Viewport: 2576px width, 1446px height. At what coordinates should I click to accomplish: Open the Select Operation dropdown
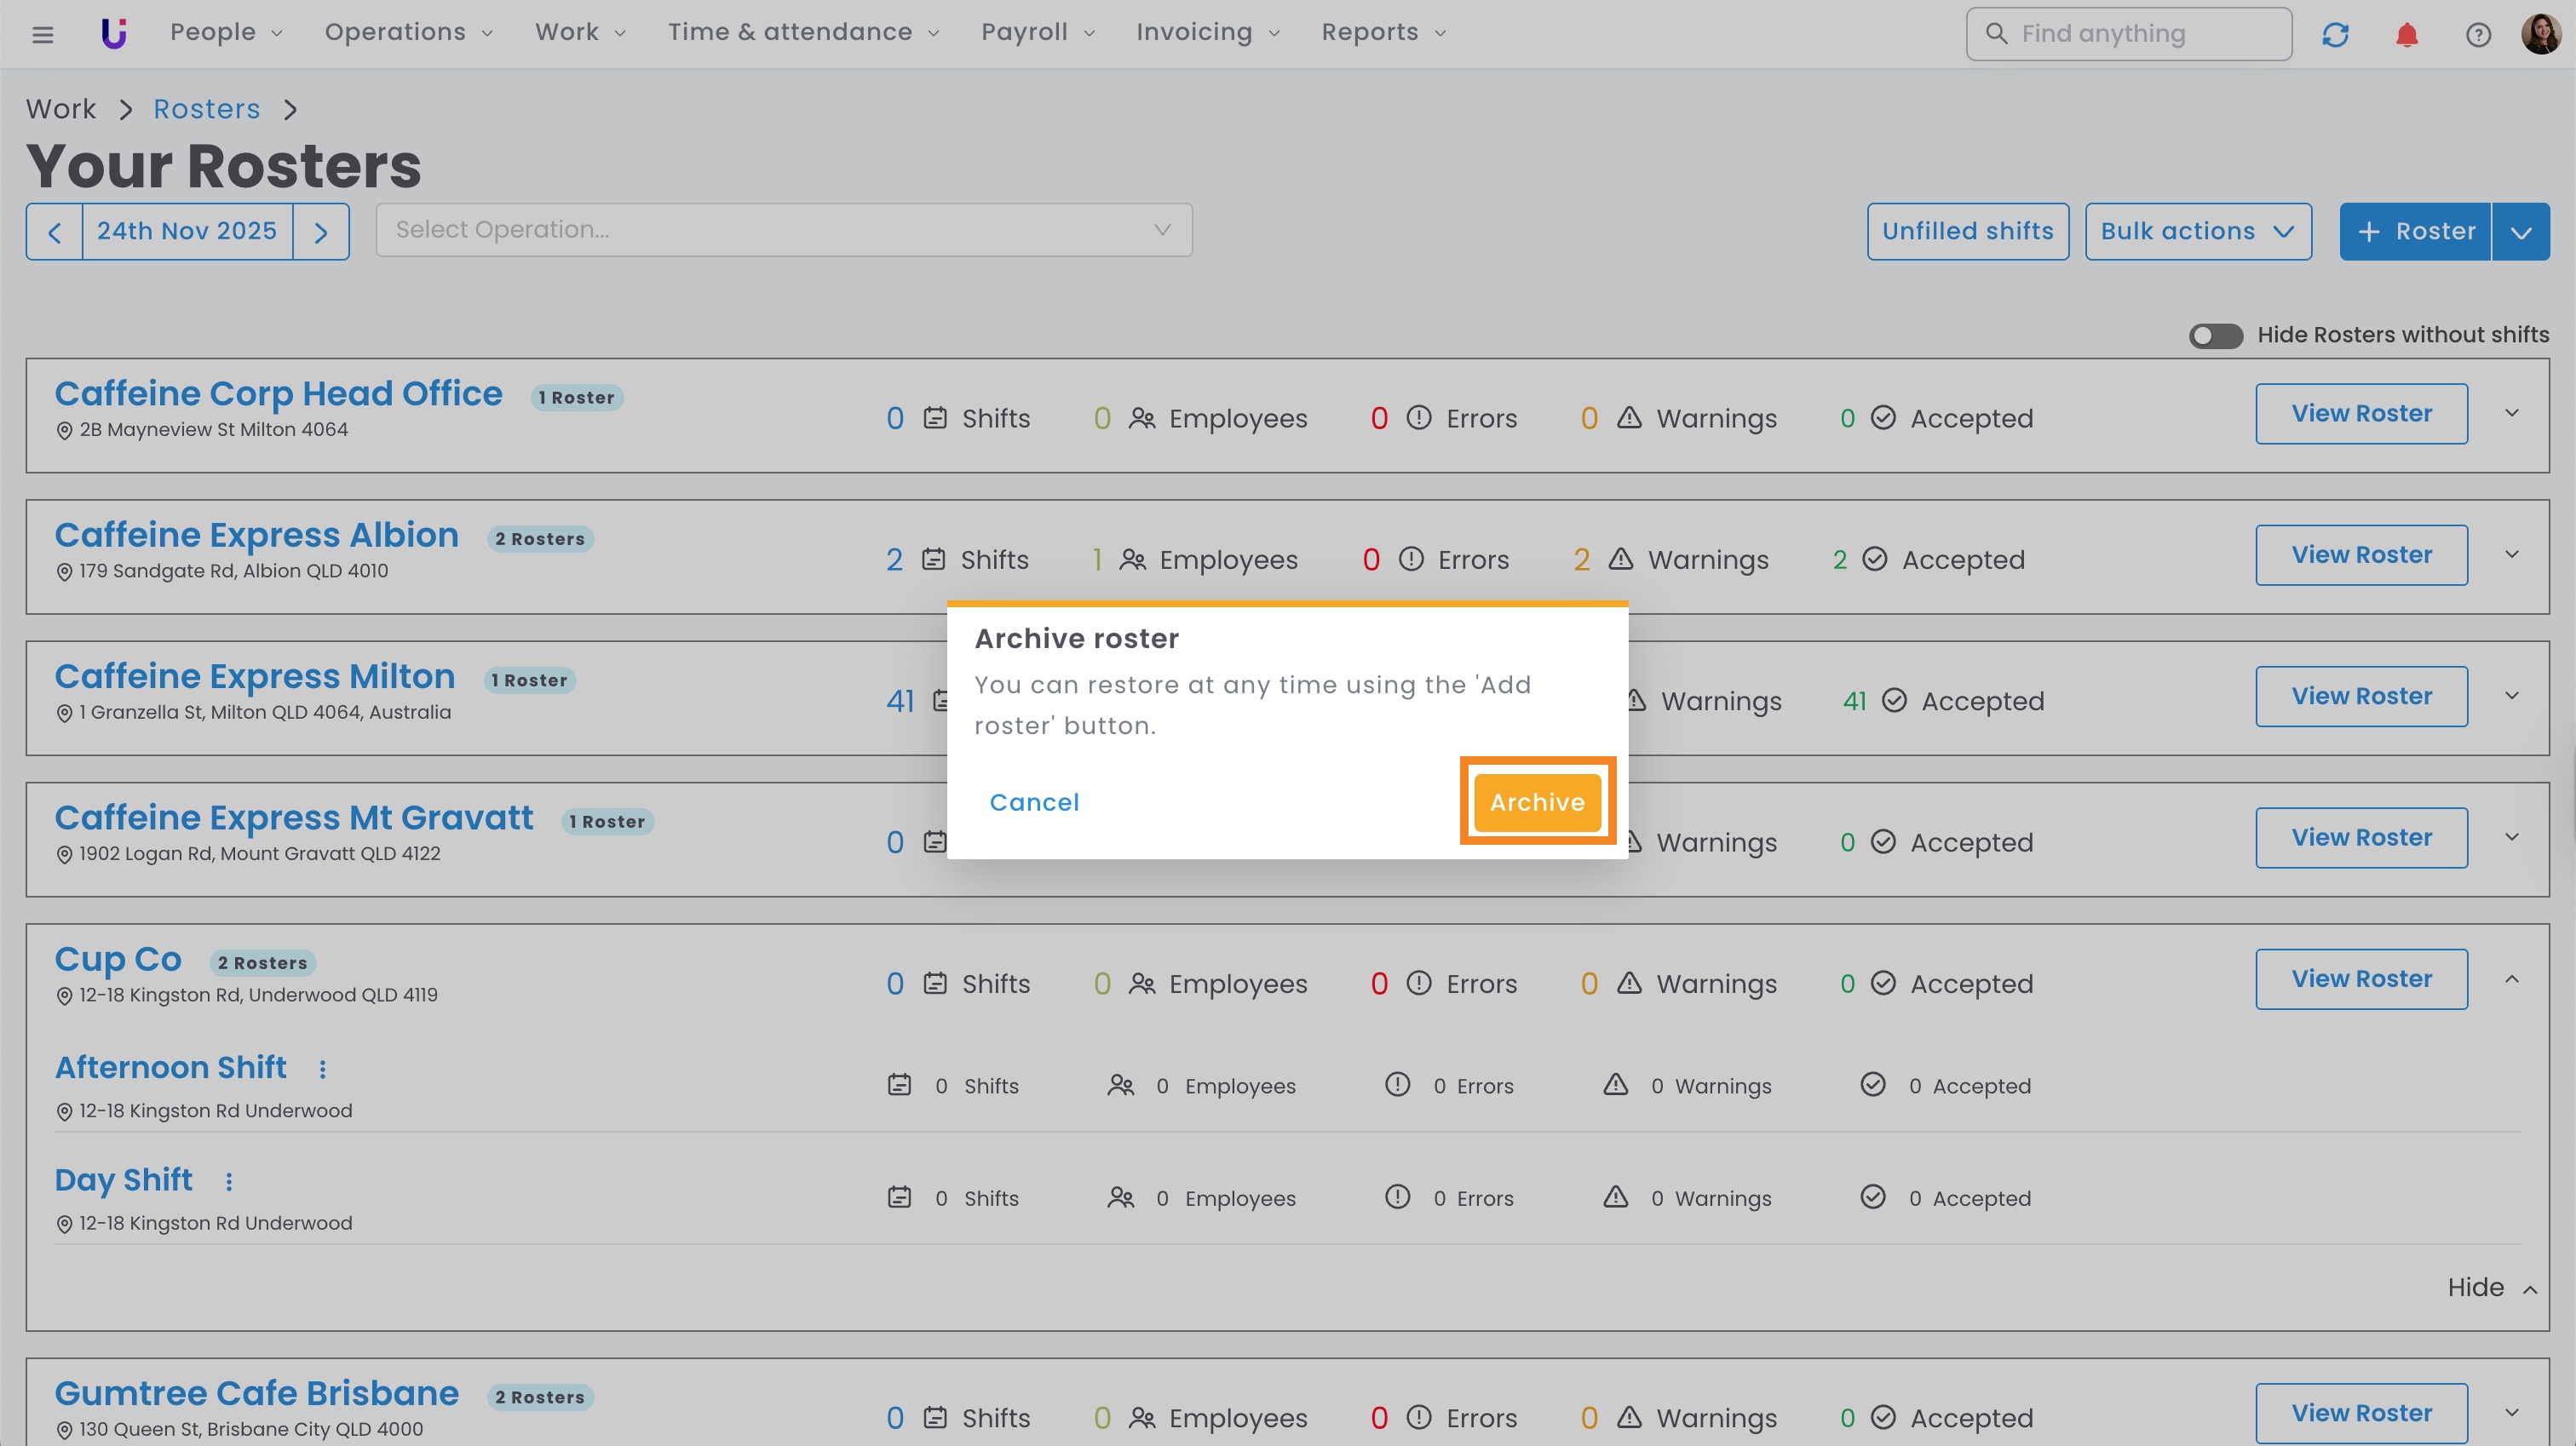(x=783, y=230)
